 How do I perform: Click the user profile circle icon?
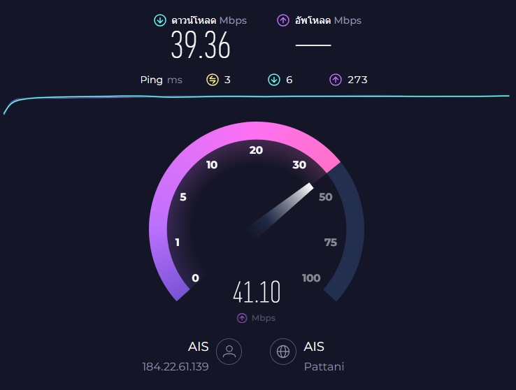(x=229, y=352)
